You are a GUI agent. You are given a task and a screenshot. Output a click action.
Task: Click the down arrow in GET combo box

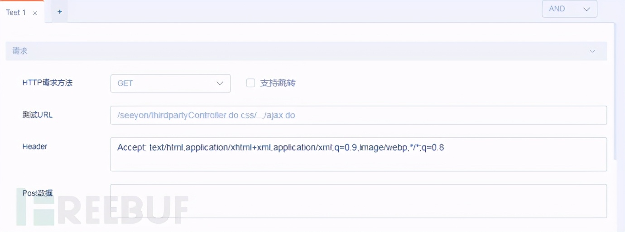(x=220, y=84)
